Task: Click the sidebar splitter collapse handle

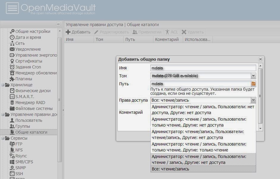Action: coord(63,110)
